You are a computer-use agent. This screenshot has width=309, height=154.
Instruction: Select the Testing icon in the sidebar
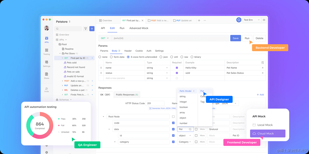pyautogui.click(x=47, y=51)
